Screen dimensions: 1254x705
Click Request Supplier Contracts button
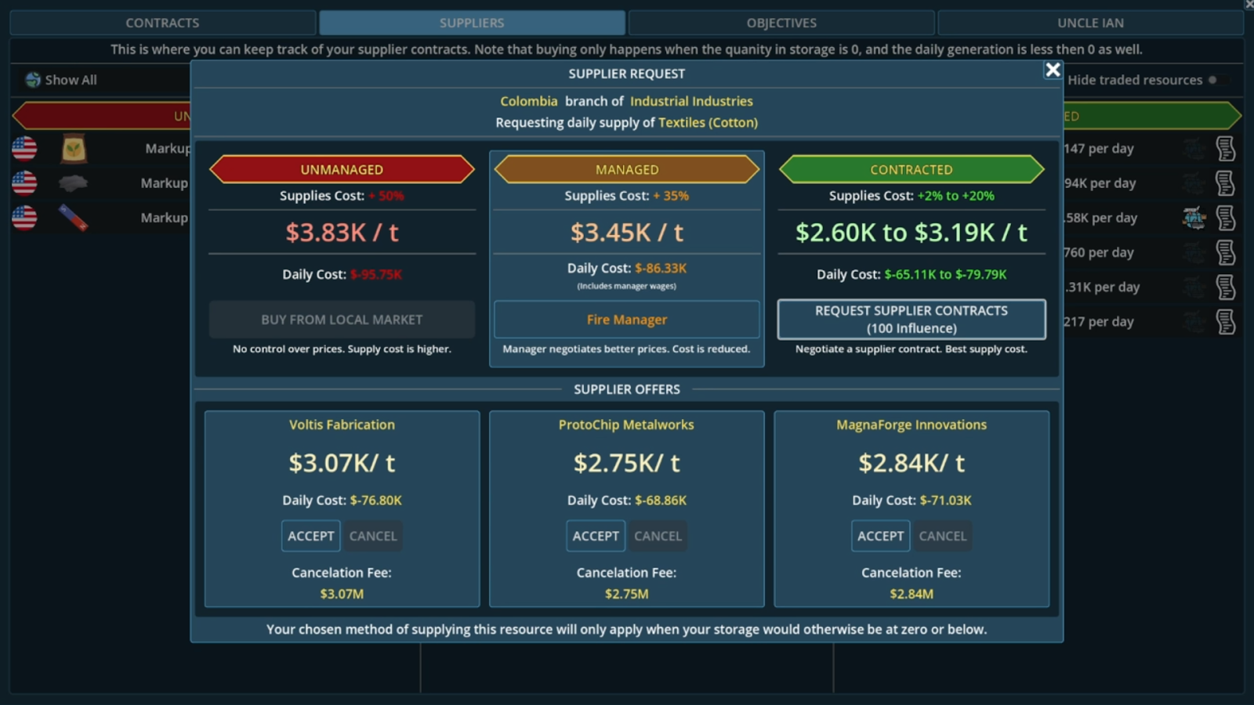(x=911, y=320)
